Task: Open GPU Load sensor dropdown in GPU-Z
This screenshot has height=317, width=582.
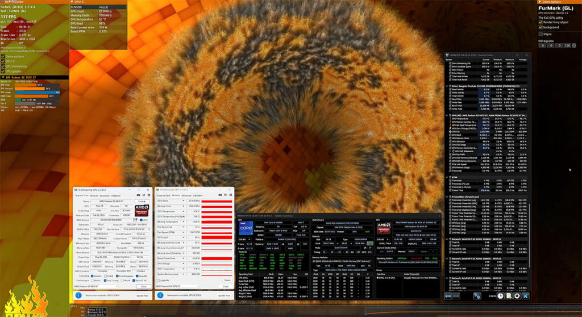Action: coord(184,237)
